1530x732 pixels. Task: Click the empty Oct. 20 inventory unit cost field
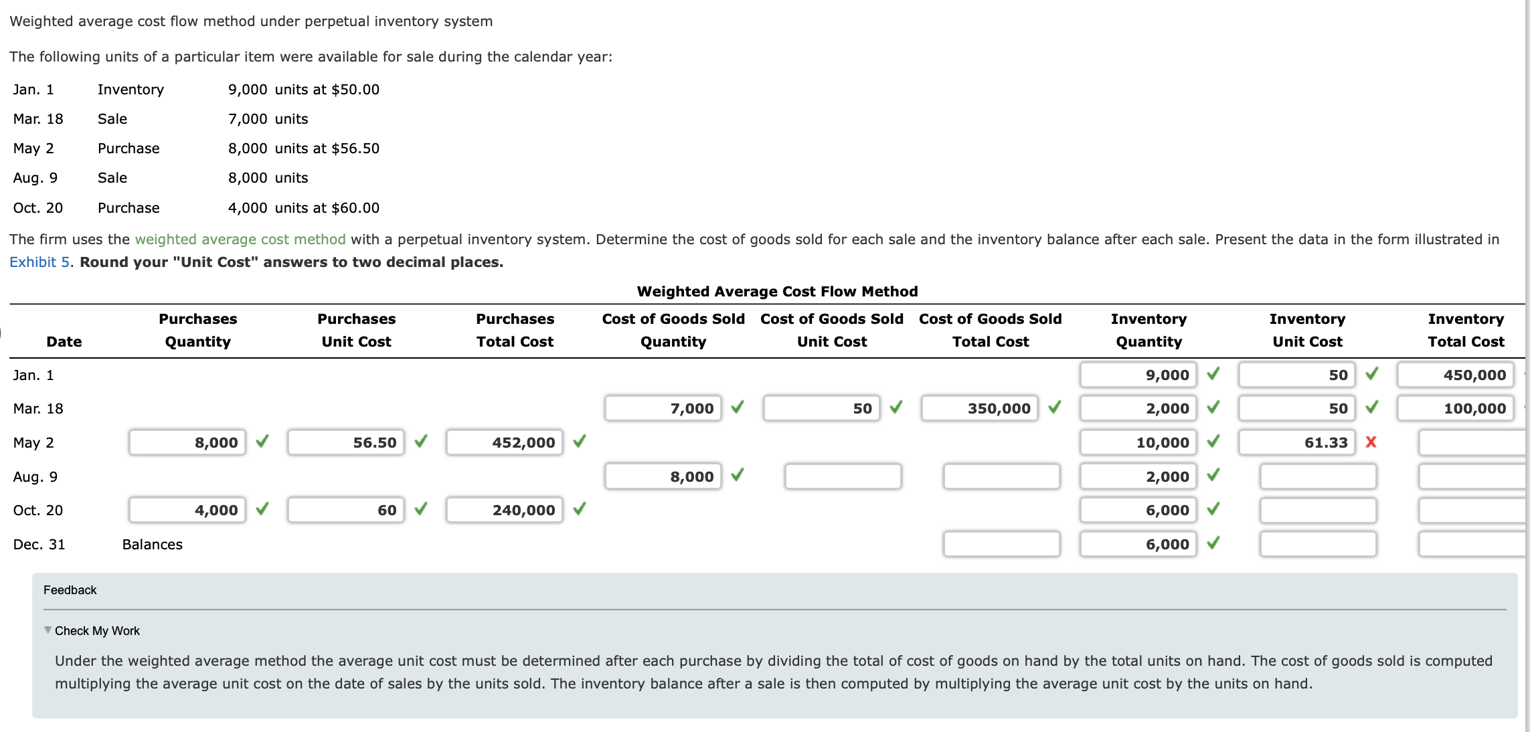pyautogui.click(x=1318, y=510)
